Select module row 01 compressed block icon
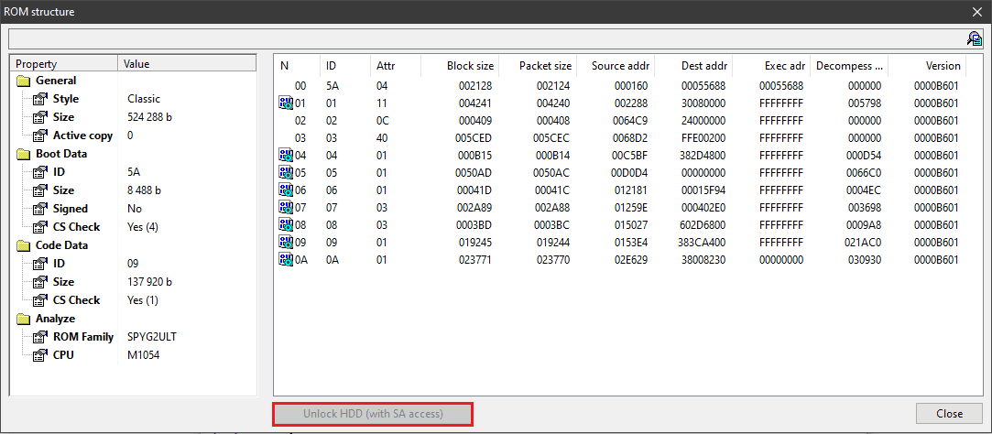 tap(285, 103)
